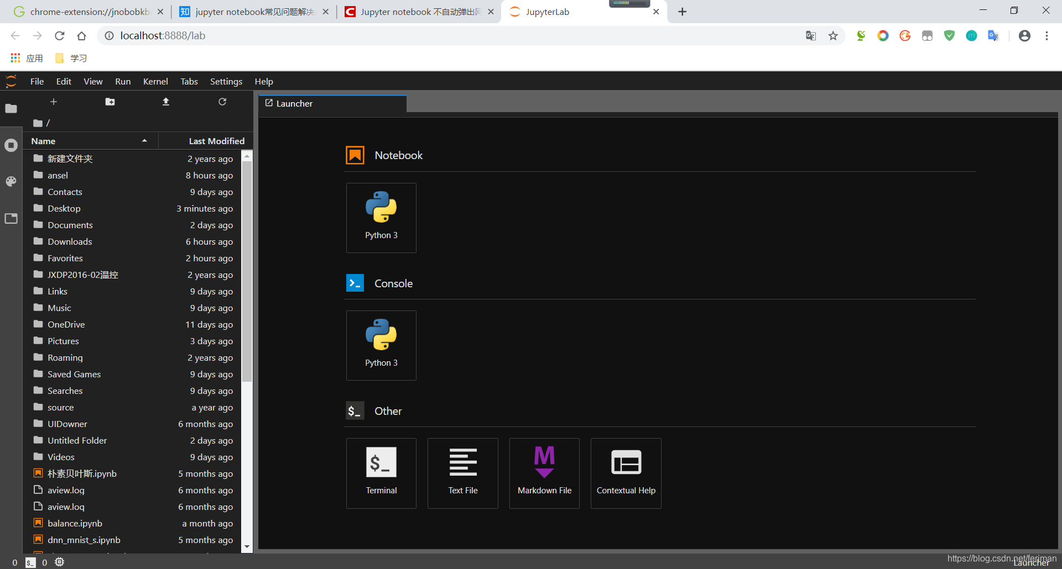Viewport: 1062px width, 569px height.
Task: Click the file list scrollbar down arrow
Action: [247, 547]
